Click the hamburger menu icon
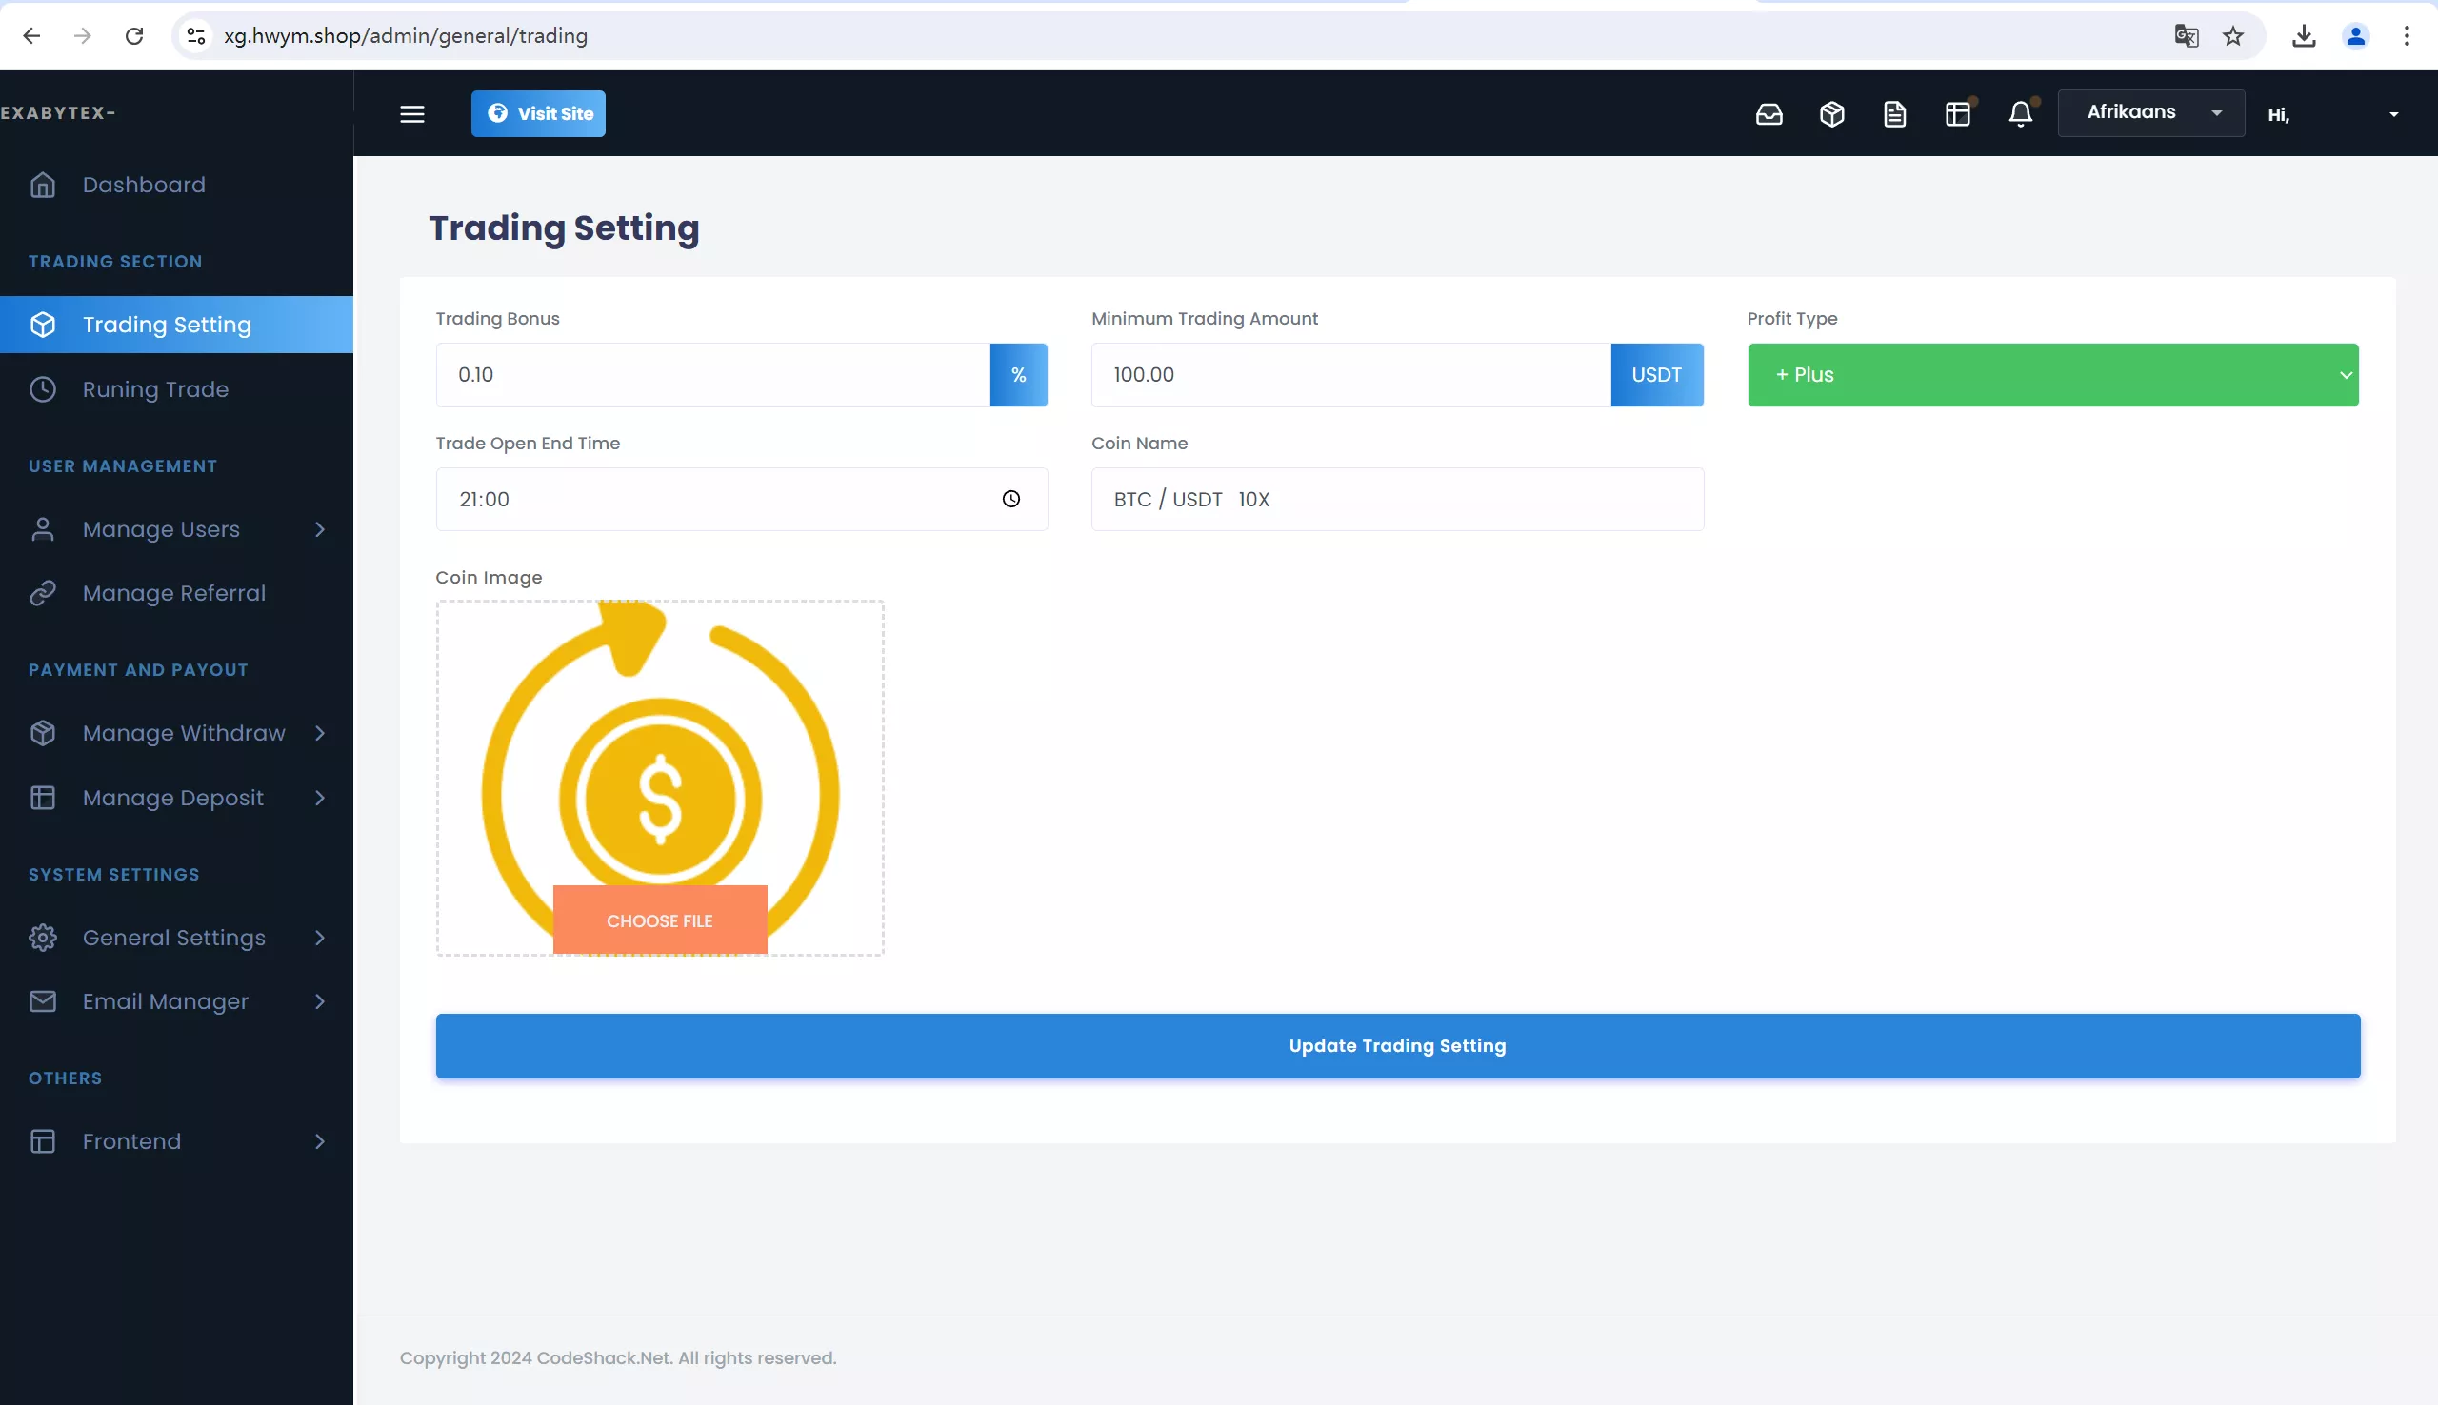Screen dimensions: 2438x1405 (x=412, y=114)
